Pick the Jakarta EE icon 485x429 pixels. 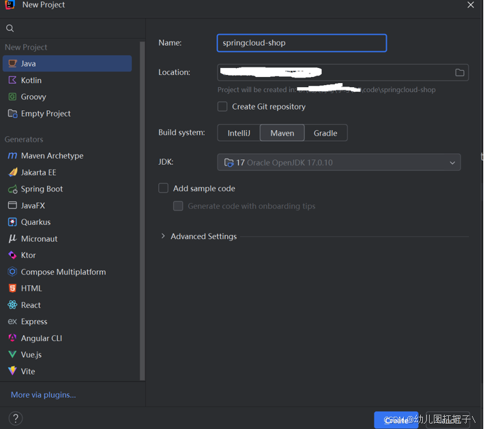coord(12,172)
